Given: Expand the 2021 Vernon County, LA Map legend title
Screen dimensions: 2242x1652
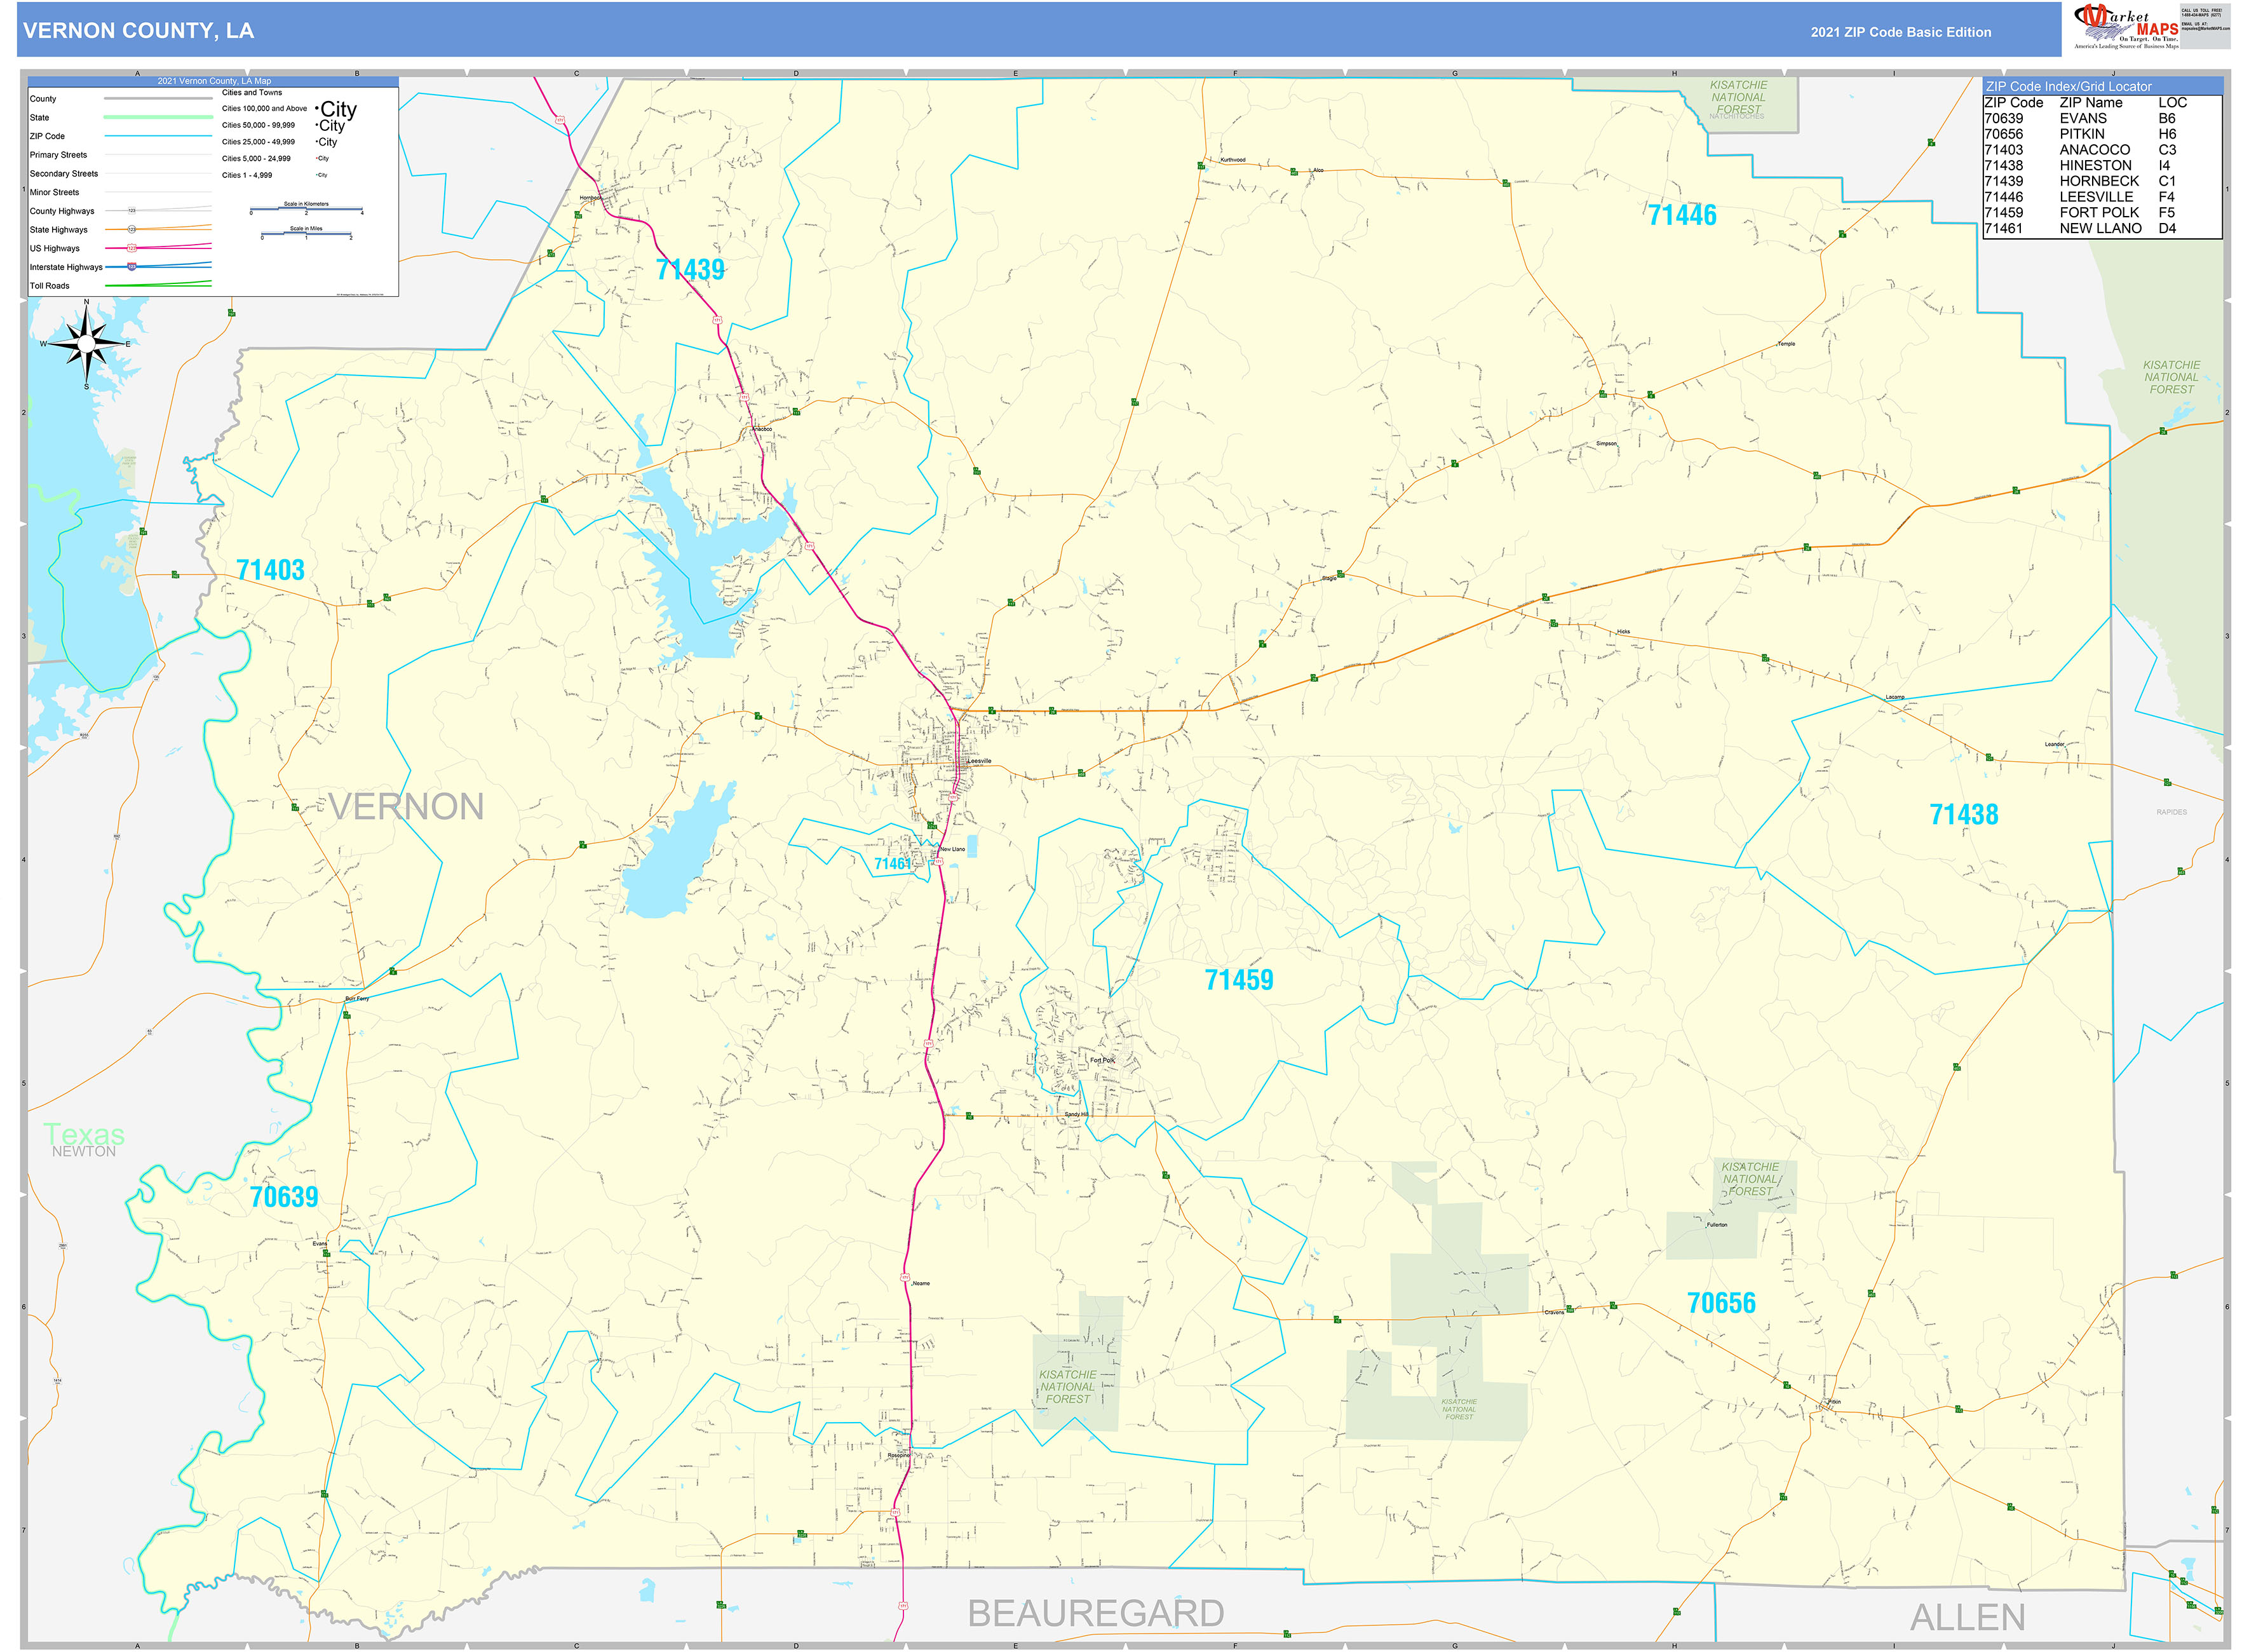Looking at the screenshot, I should point(214,81).
